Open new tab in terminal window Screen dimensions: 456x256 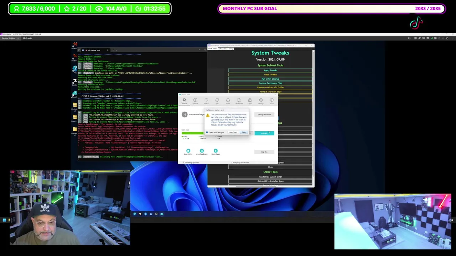click(113, 50)
